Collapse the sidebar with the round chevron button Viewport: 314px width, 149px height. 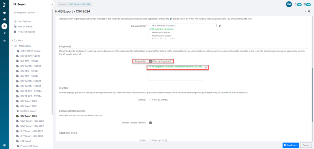52,4
